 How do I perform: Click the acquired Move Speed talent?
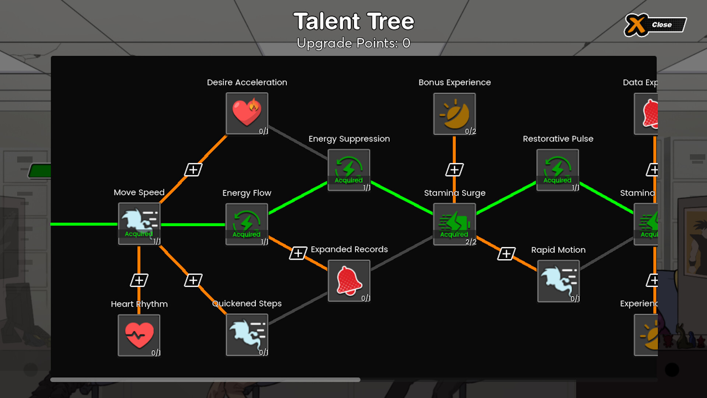139,224
